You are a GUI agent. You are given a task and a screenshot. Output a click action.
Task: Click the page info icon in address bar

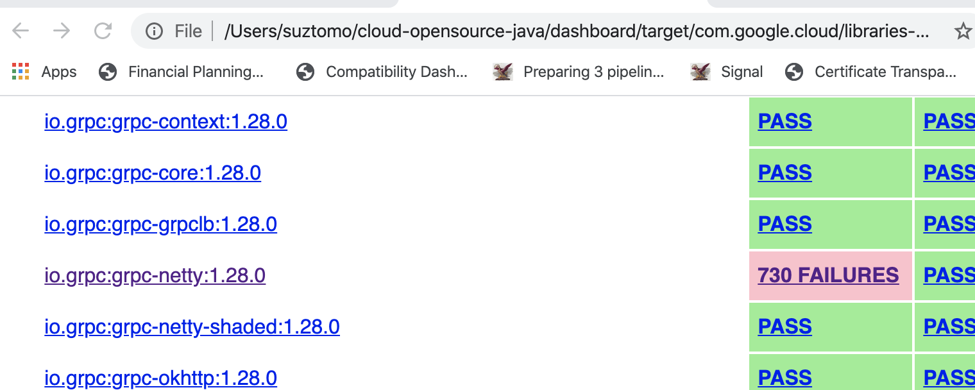coord(154,30)
